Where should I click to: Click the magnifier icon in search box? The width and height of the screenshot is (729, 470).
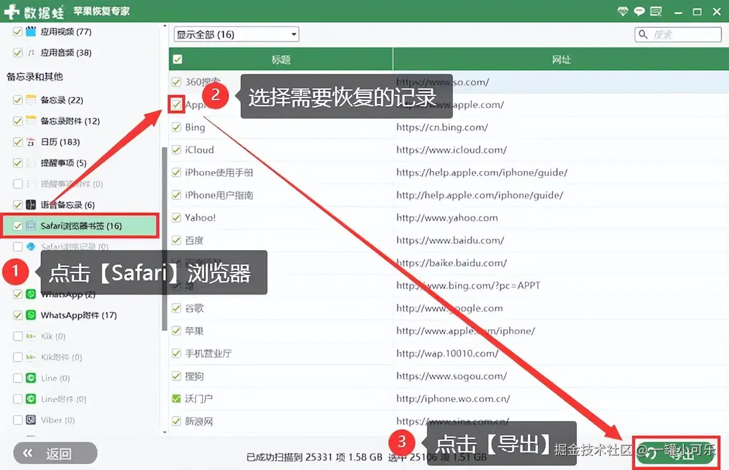coord(643,34)
